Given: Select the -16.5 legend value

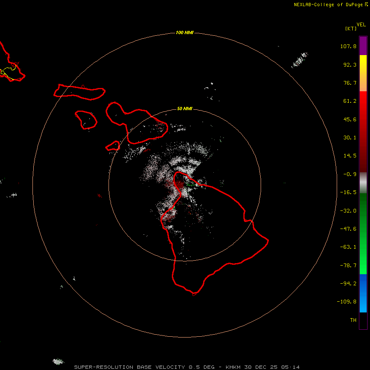Looking at the screenshot, I should [348, 192].
